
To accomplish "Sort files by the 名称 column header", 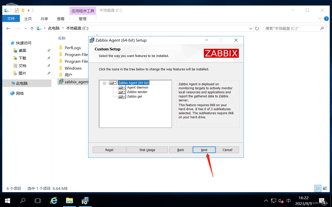I will pyautogui.click(x=62, y=38).
